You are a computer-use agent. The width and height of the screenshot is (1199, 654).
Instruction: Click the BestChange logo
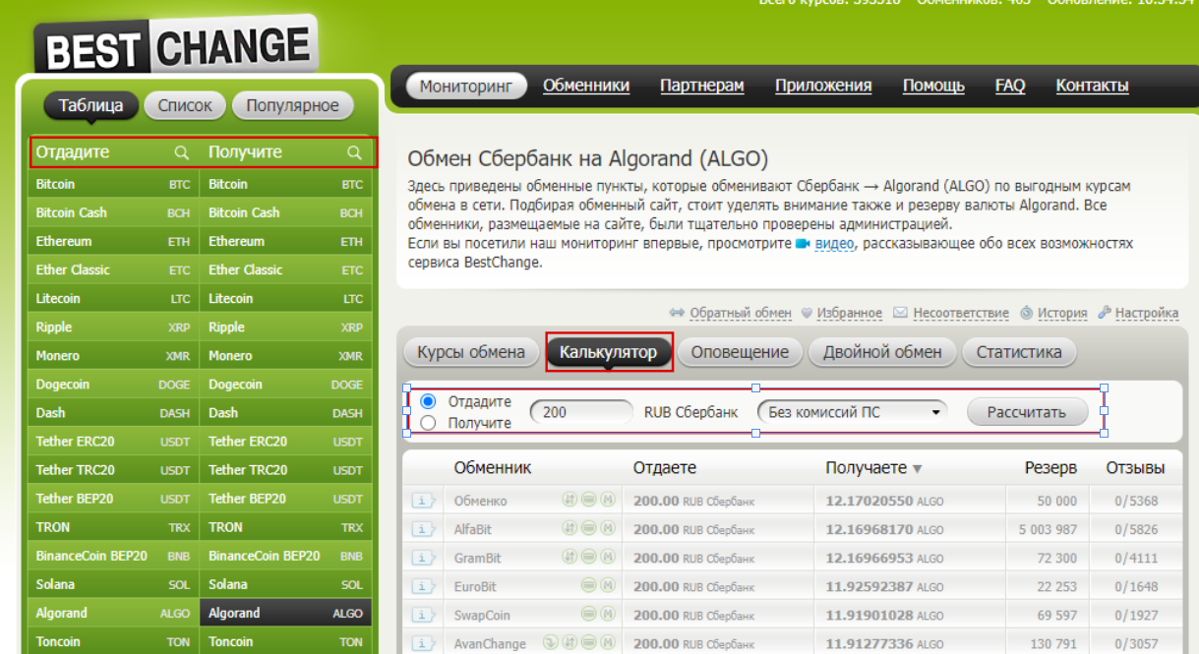pos(176,46)
